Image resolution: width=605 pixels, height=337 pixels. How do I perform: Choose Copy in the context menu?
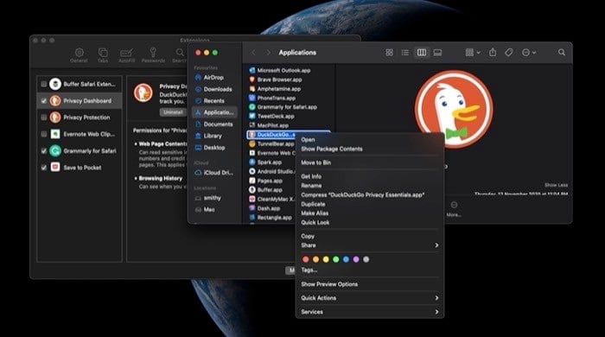[x=370, y=236]
